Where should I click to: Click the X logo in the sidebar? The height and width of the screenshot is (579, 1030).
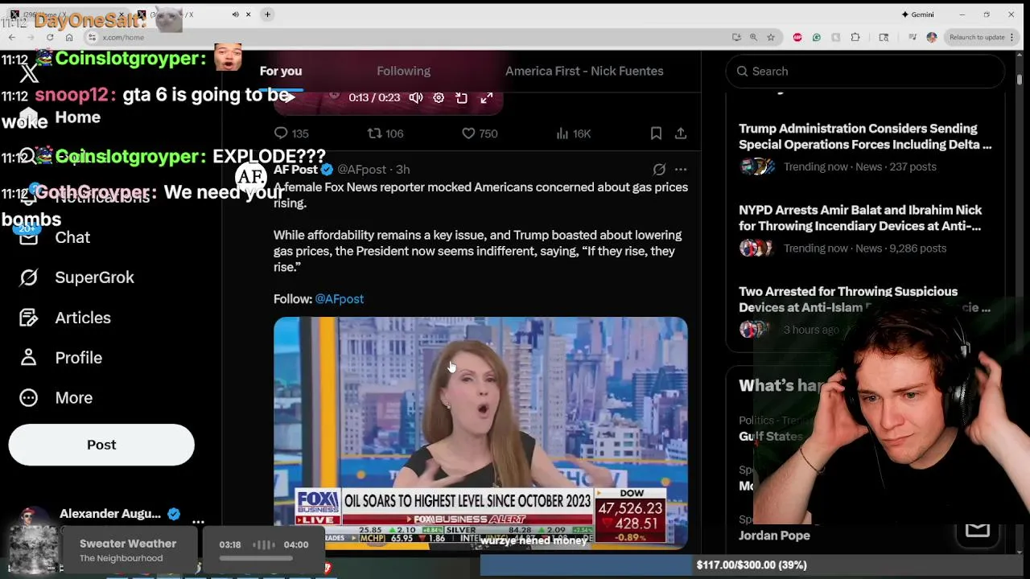point(29,74)
